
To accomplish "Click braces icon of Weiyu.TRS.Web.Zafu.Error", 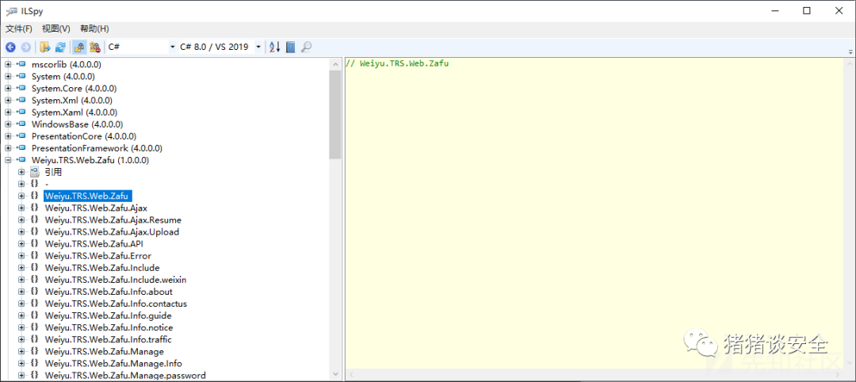I will click(34, 256).
